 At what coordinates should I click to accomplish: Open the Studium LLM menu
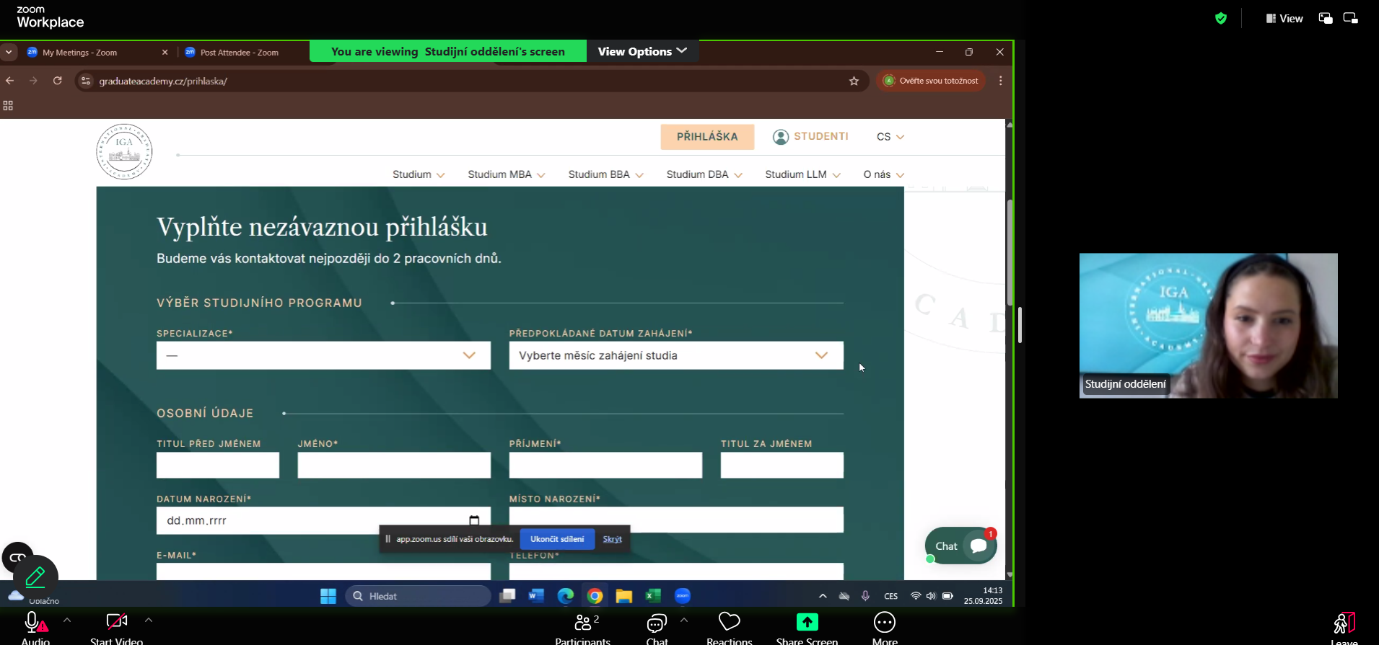(802, 174)
